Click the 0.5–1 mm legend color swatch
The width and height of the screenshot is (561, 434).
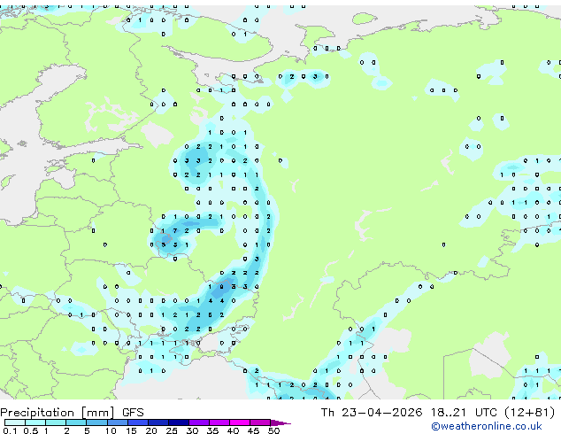point(35,422)
